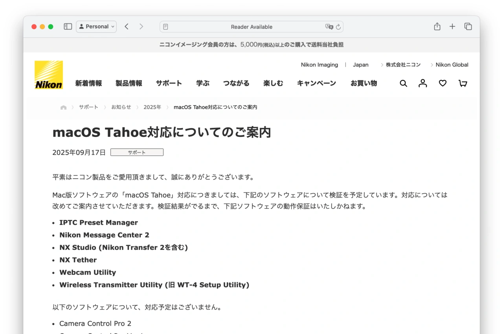503x334 pixels.
Task: Click the Nikon Global link
Action: 452,65
